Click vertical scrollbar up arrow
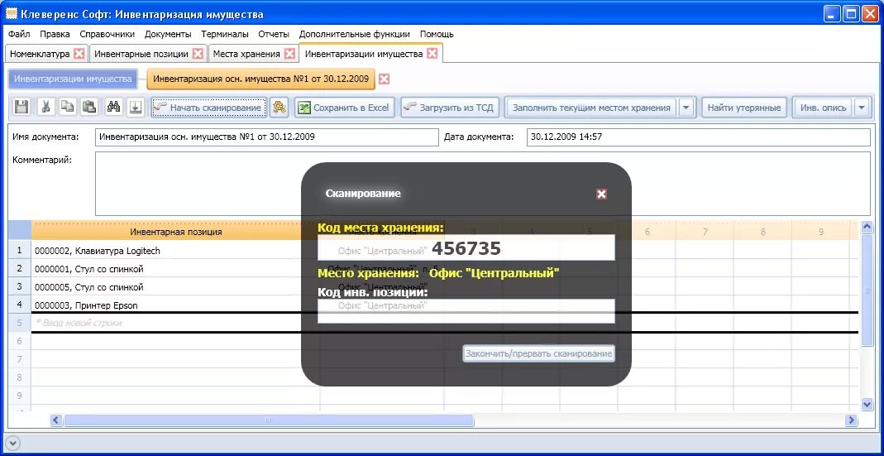884x456 pixels. point(867,228)
